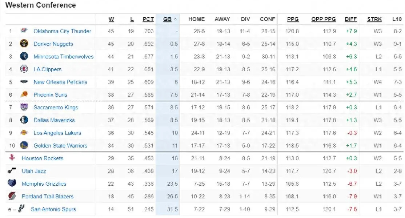Toggle the GB column sort arrow

176,19
